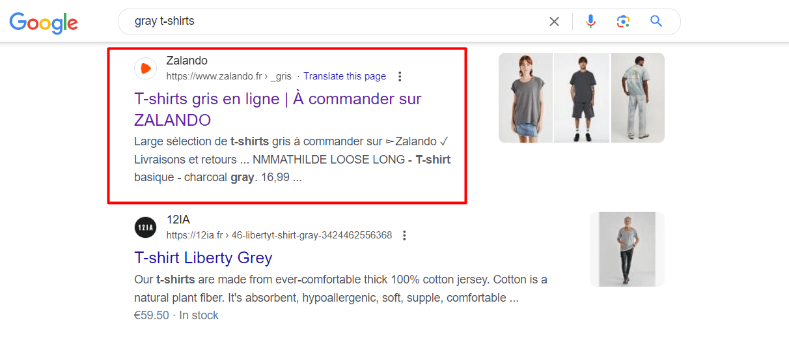Image resolution: width=789 pixels, height=359 pixels.
Task: Open thumbnail of woman in gray t-shirt
Action: (x=525, y=98)
